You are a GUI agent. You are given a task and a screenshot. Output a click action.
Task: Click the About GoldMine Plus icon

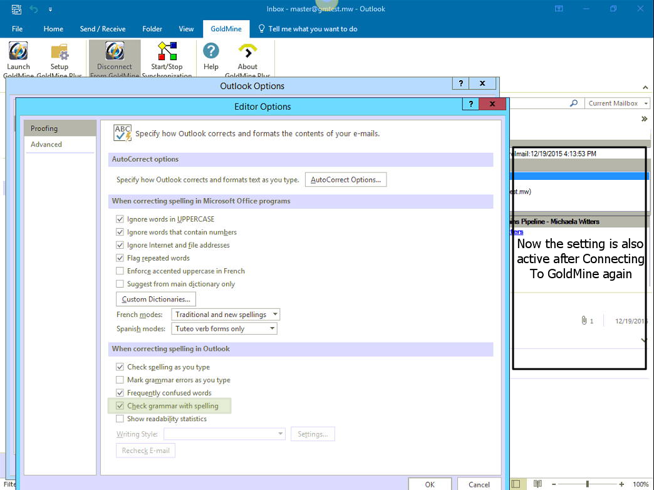[x=247, y=52]
